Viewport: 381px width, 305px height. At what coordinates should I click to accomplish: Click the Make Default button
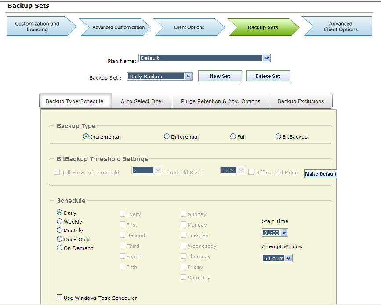320,174
